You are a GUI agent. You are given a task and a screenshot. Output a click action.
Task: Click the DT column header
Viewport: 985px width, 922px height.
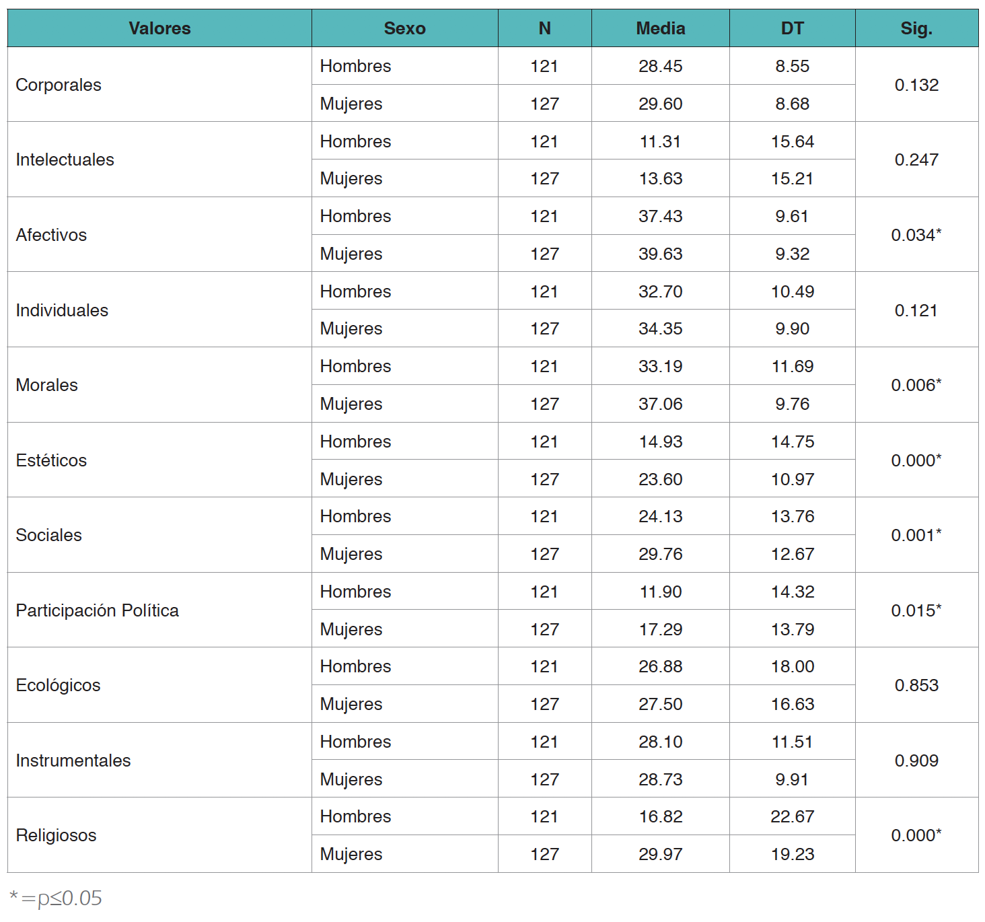click(792, 28)
